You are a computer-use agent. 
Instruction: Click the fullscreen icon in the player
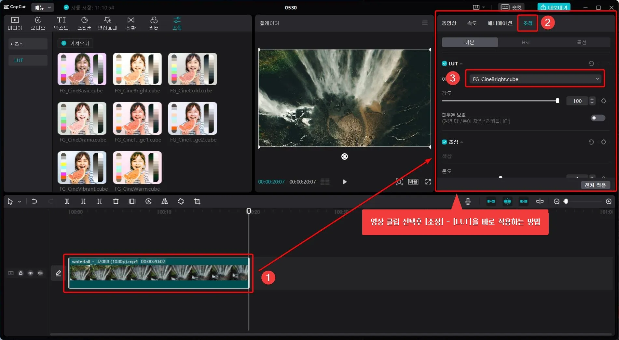point(428,182)
